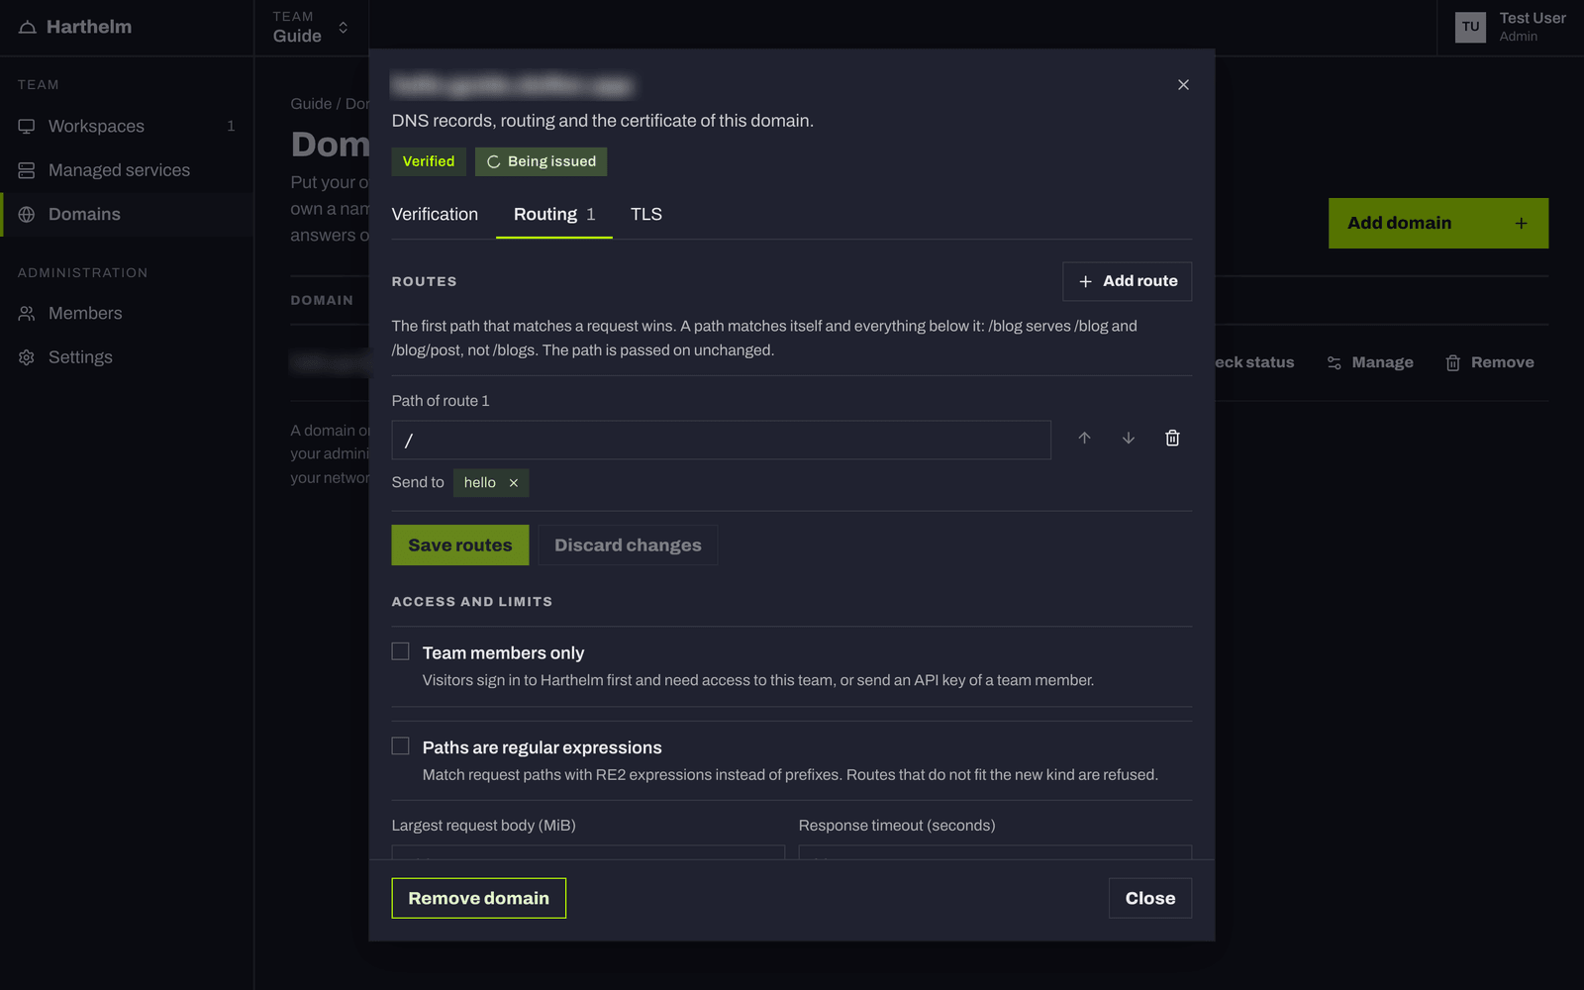
Task: Enable Team members only checkbox
Action: pos(400,651)
